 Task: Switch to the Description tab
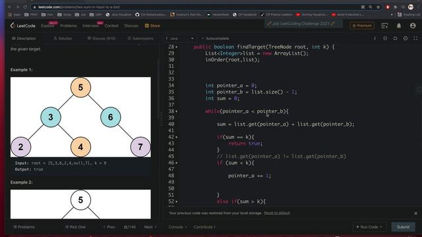(x=24, y=38)
